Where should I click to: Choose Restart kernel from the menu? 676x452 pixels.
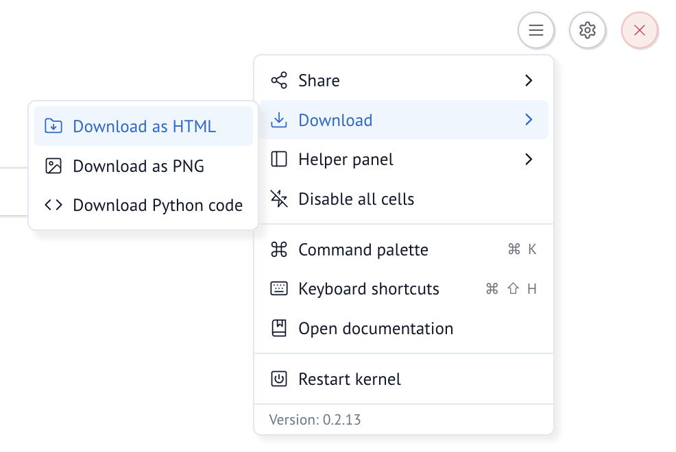(350, 379)
